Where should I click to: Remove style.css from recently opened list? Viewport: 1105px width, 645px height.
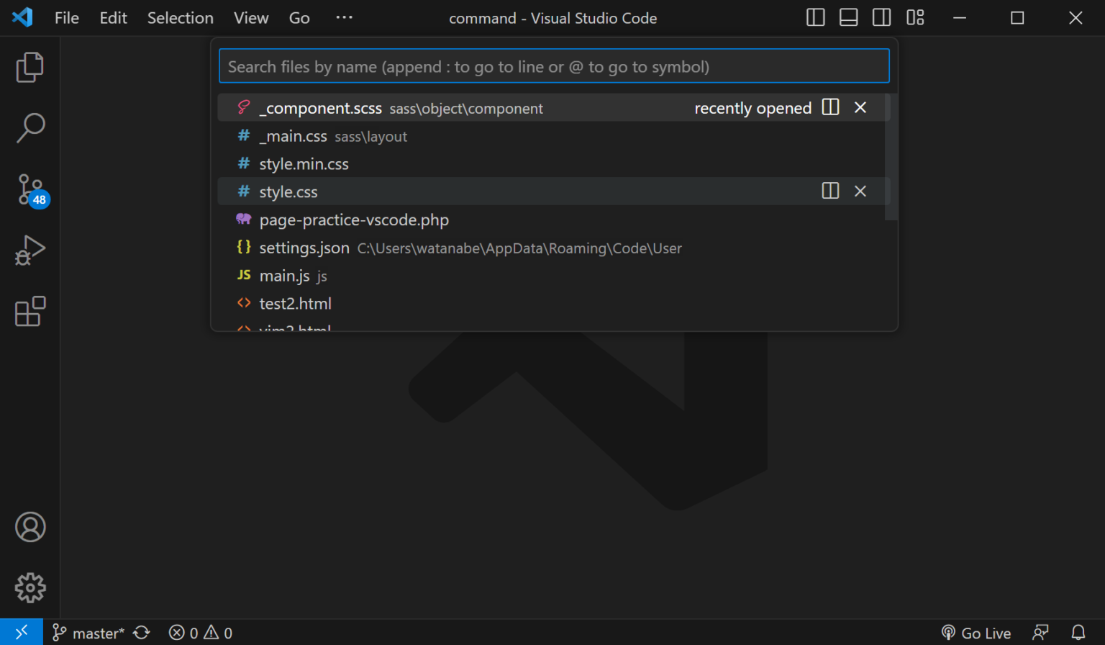(860, 191)
